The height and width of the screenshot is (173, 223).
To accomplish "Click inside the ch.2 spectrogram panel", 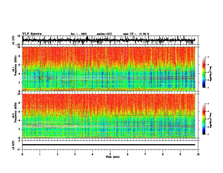I will 108,116.
